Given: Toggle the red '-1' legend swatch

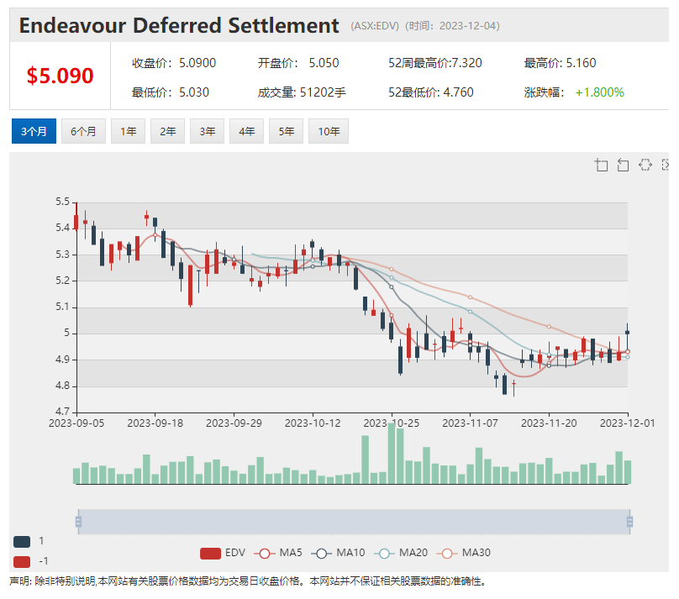Looking at the screenshot, I should point(22,562).
